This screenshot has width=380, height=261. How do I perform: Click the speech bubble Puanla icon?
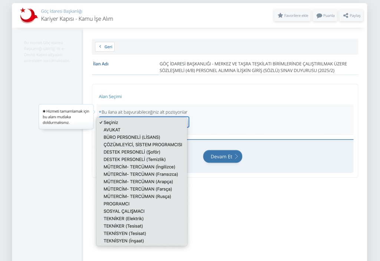(x=319, y=16)
